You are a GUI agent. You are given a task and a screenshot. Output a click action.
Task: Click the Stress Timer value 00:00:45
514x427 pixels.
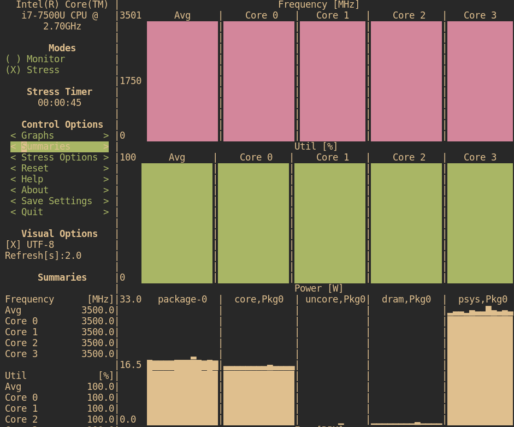coord(60,103)
